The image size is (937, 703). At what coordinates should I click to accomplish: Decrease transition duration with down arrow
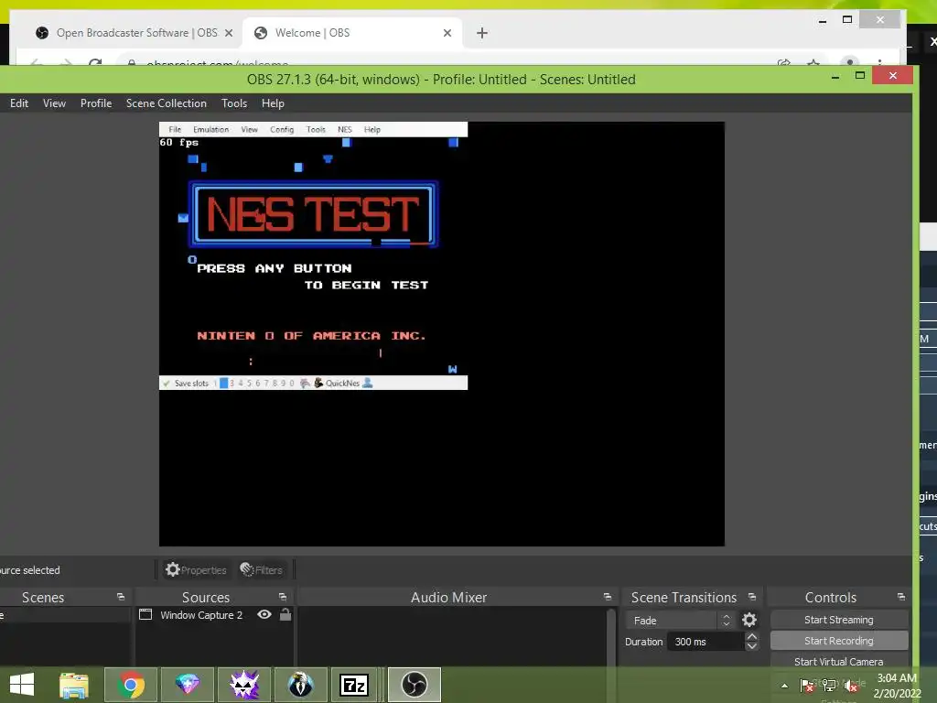click(752, 646)
